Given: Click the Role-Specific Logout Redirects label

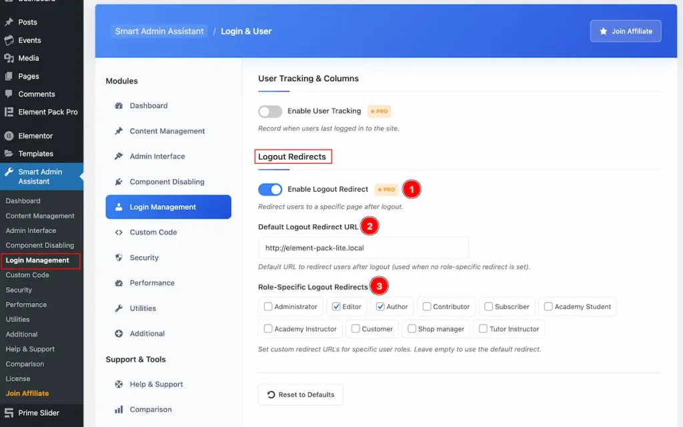Looking at the screenshot, I should [x=313, y=287].
